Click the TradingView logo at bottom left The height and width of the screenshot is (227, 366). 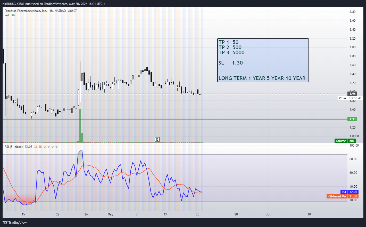(15, 222)
